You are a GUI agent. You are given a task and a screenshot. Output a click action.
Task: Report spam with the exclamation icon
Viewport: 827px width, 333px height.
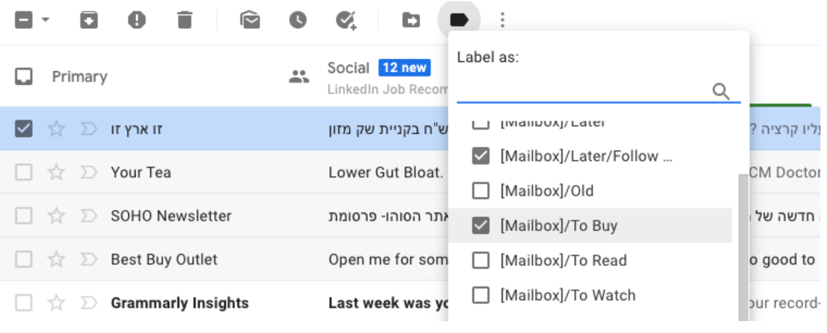pyautogui.click(x=137, y=21)
